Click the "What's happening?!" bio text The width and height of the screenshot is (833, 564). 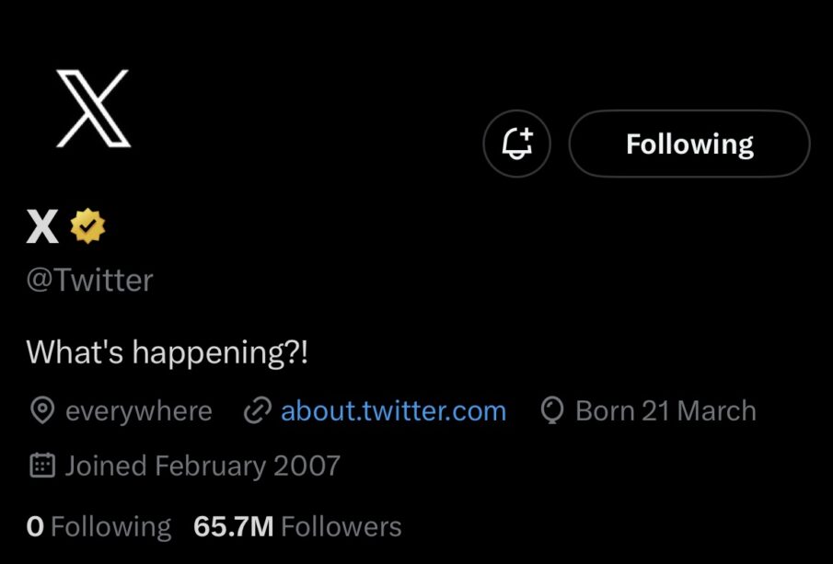pyautogui.click(x=168, y=351)
